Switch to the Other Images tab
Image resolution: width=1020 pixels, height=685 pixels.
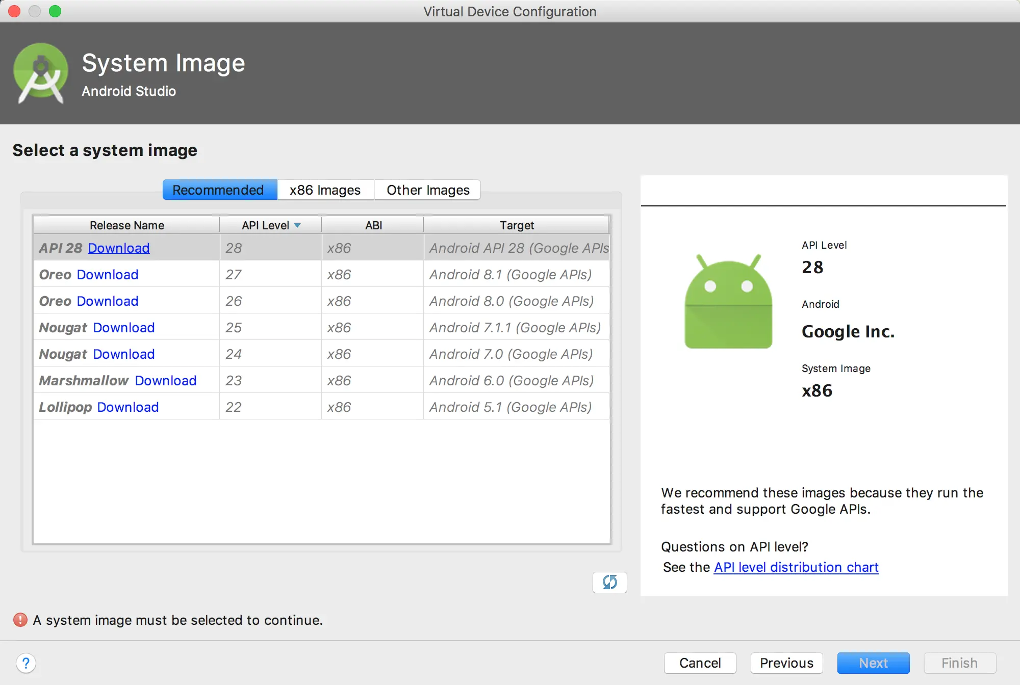pyautogui.click(x=427, y=190)
